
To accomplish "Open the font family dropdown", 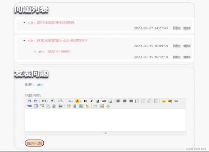I will coord(53,101).
